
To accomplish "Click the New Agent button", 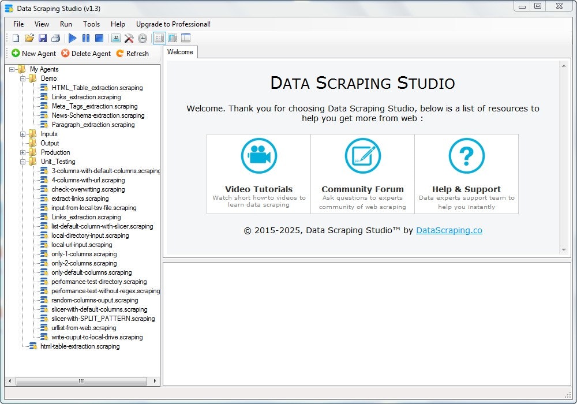I will pyautogui.click(x=33, y=54).
